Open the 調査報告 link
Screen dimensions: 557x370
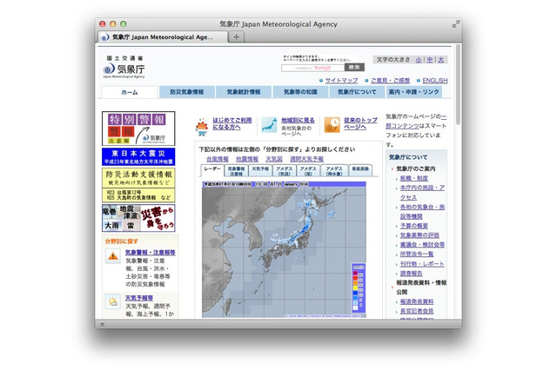tap(411, 274)
